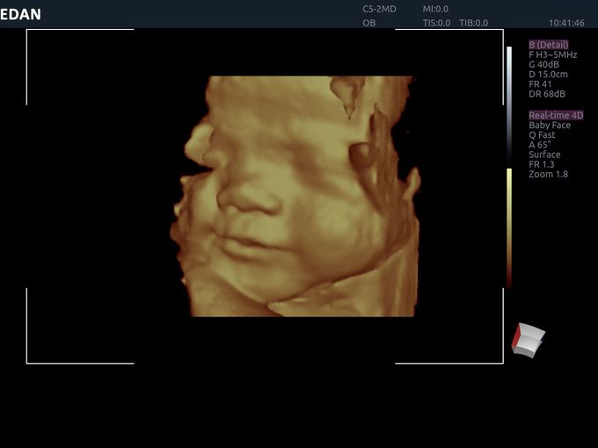The width and height of the screenshot is (598, 448).
Task: Click the FR 41 frame rate value
Action: pyautogui.click(x=540, y=84)
